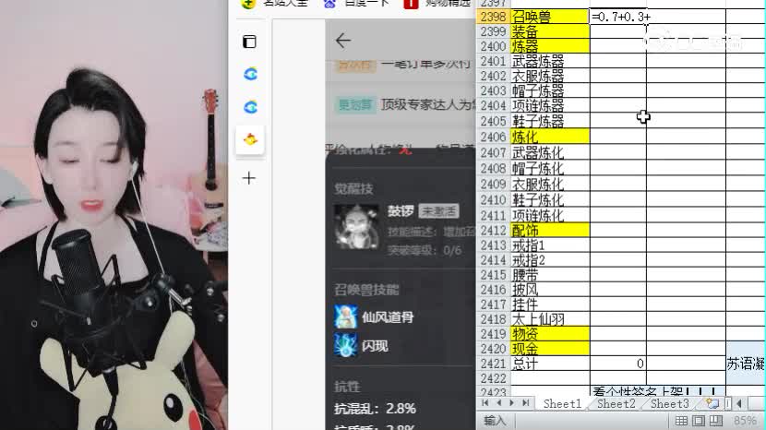Open the green 360 bookmark icon
The height and width of the screenshot is (430, 766).
[x=248, y=4]
